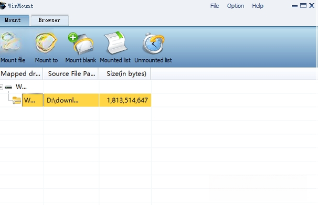Click the WinMount app logo icon
This screenshot has width=318, height=205.
click(x=3, y=5)
